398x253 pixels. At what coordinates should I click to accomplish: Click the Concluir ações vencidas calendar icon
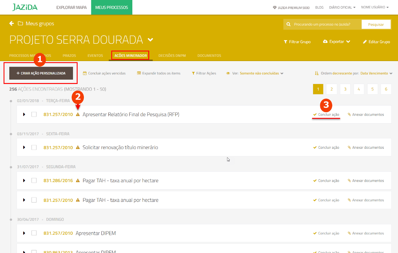pyautogui.click(x=85, y=73)
